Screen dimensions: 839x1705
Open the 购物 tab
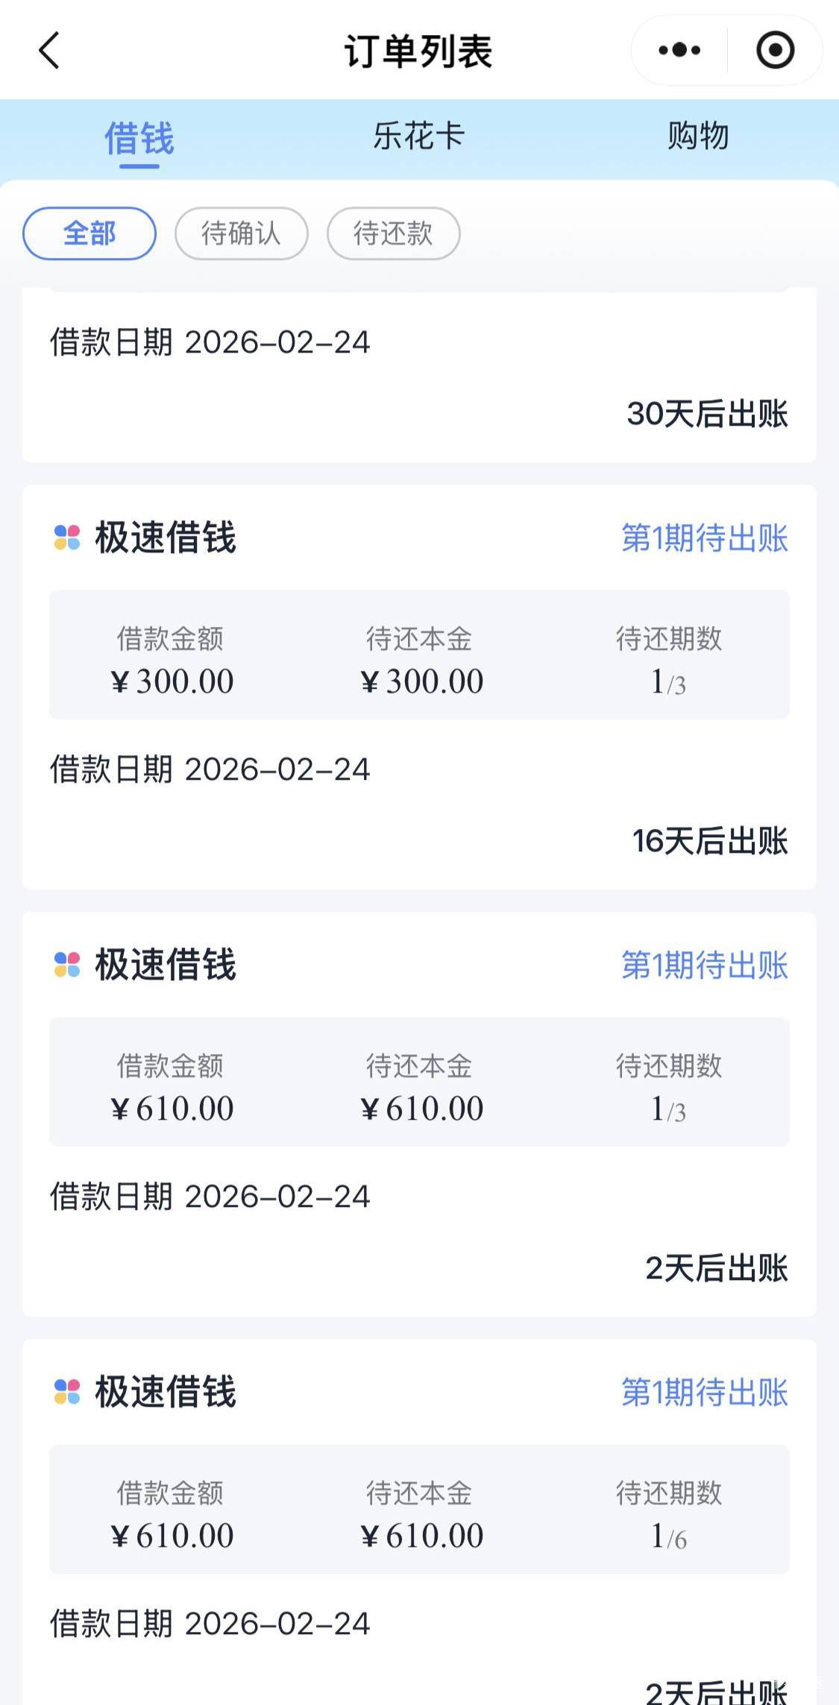pyautogui.click(x=698, y=136)
